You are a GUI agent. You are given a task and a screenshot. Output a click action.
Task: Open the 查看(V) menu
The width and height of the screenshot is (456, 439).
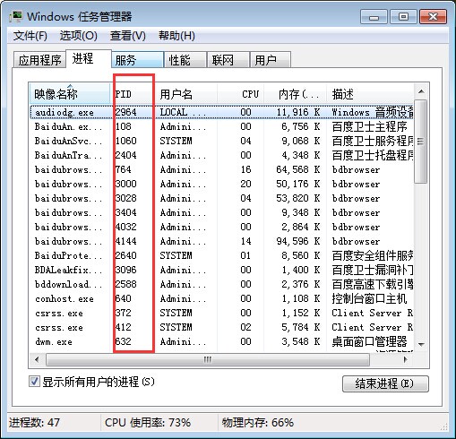point(128,36)
